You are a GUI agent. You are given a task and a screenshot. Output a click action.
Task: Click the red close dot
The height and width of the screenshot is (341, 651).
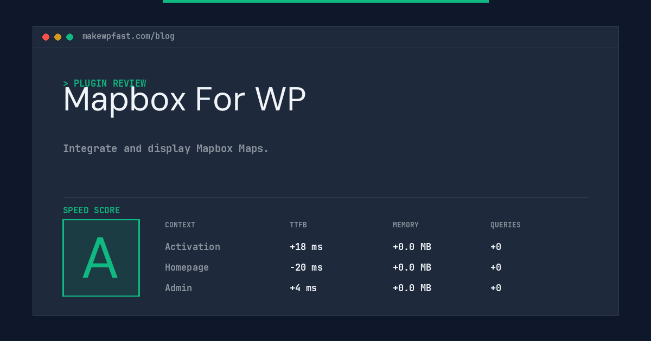tap(46, 37)
